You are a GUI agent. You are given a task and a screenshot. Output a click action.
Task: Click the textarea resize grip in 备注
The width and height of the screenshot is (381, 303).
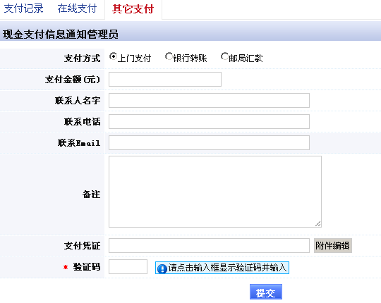pyautogui.click(x=317, y=223)
